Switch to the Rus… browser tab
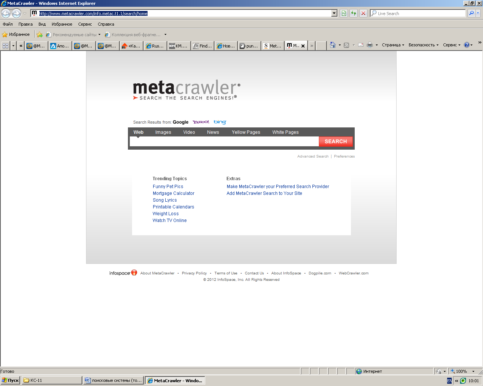 [x=155, y=46]
